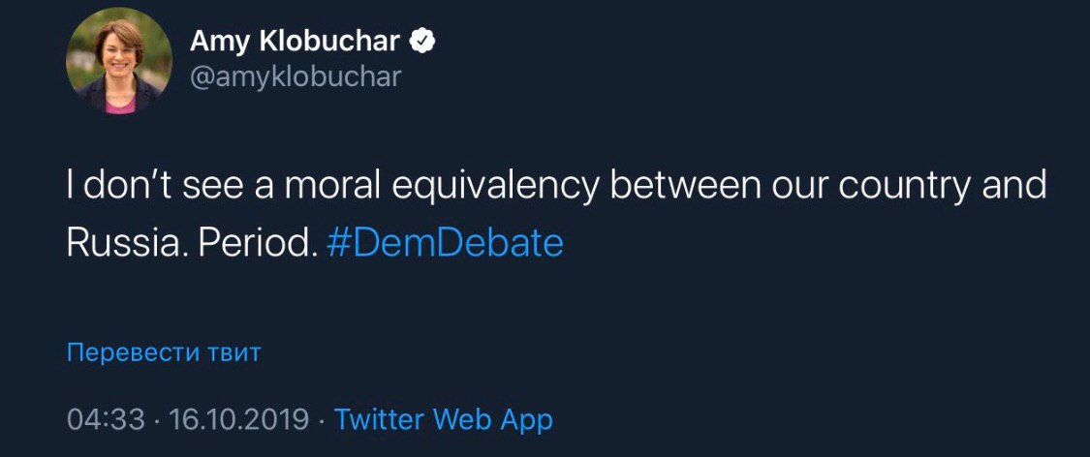Click the Перевести твит translate link
The width and height of the screenshot is (1090, 457).
click(x=164, y=352)
